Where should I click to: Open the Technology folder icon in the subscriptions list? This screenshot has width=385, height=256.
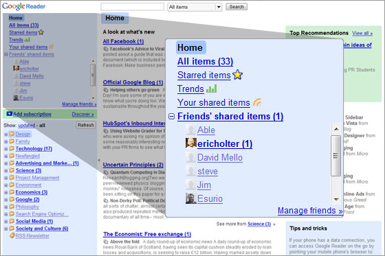coord(12,148)
